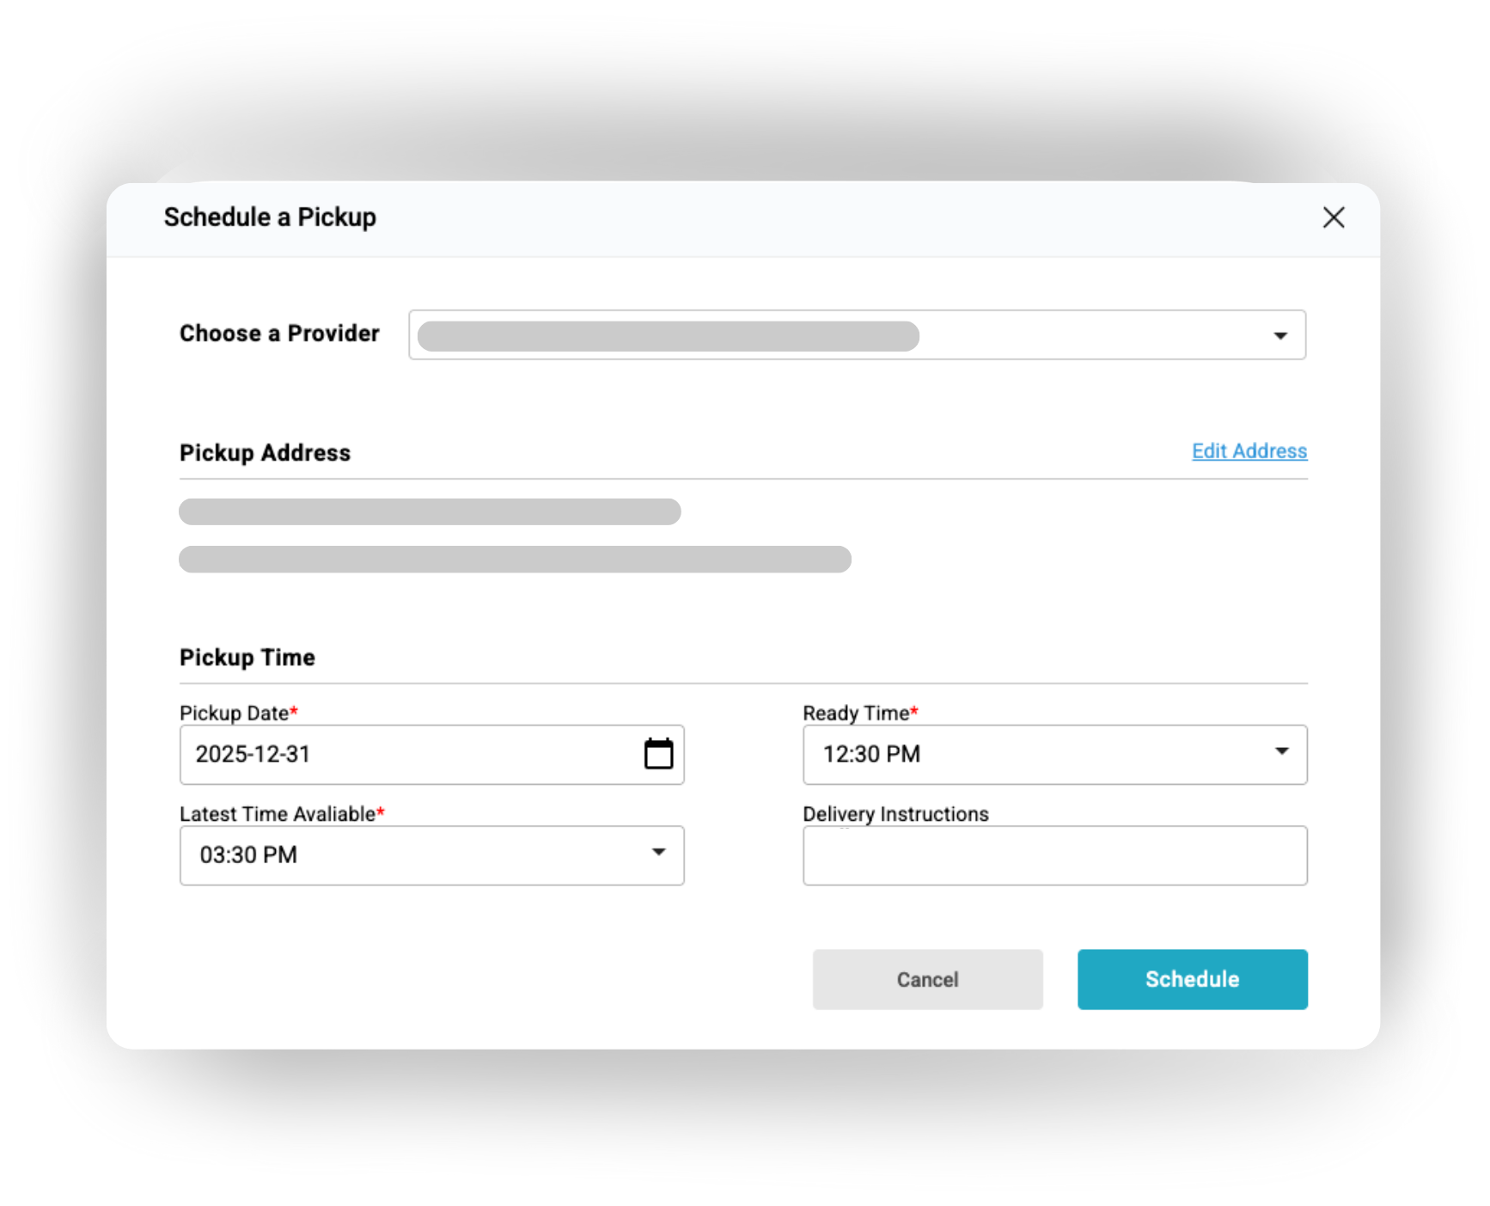
Task: Click the Pickup Address section heading
Action: pyautogui.click(x=265, y=453)
